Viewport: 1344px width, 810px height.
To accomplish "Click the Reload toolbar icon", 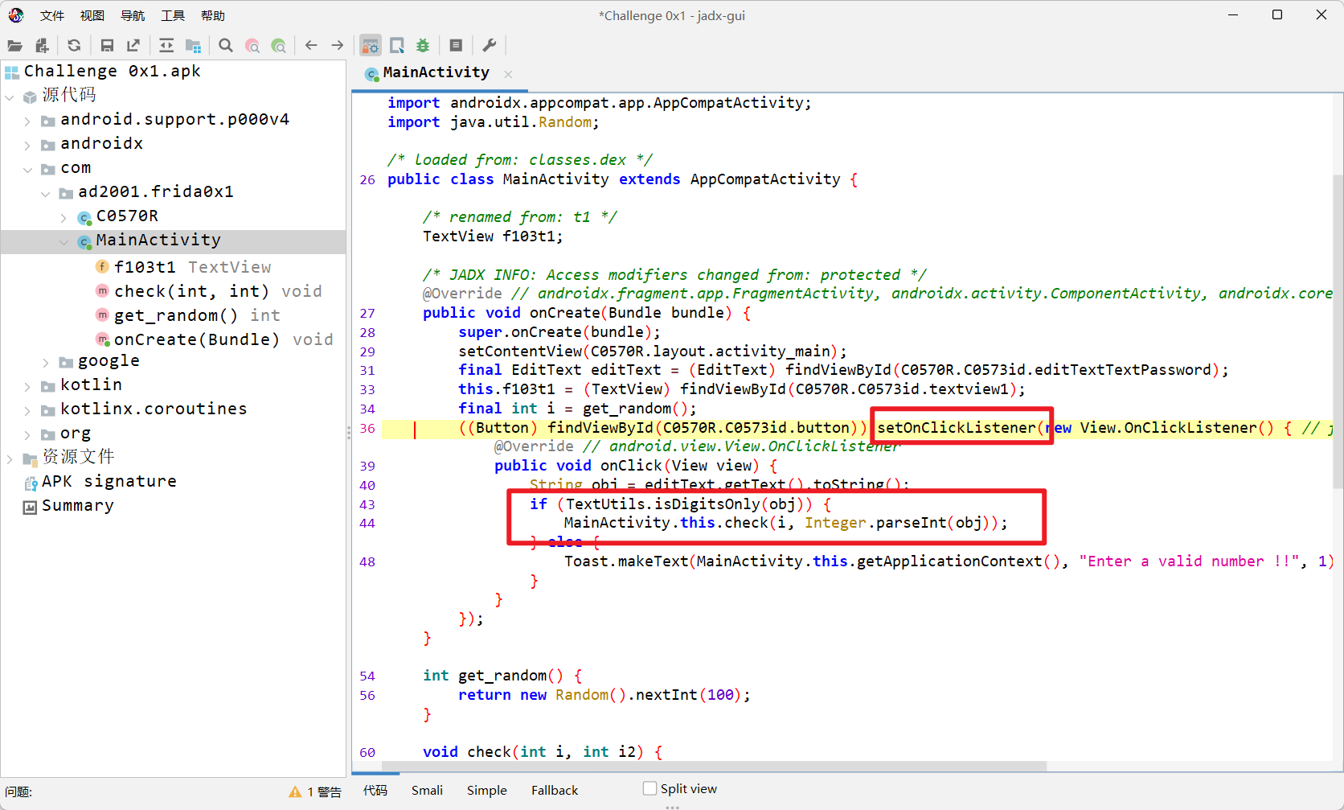I will pyautogui.click(x=74, y=46).
